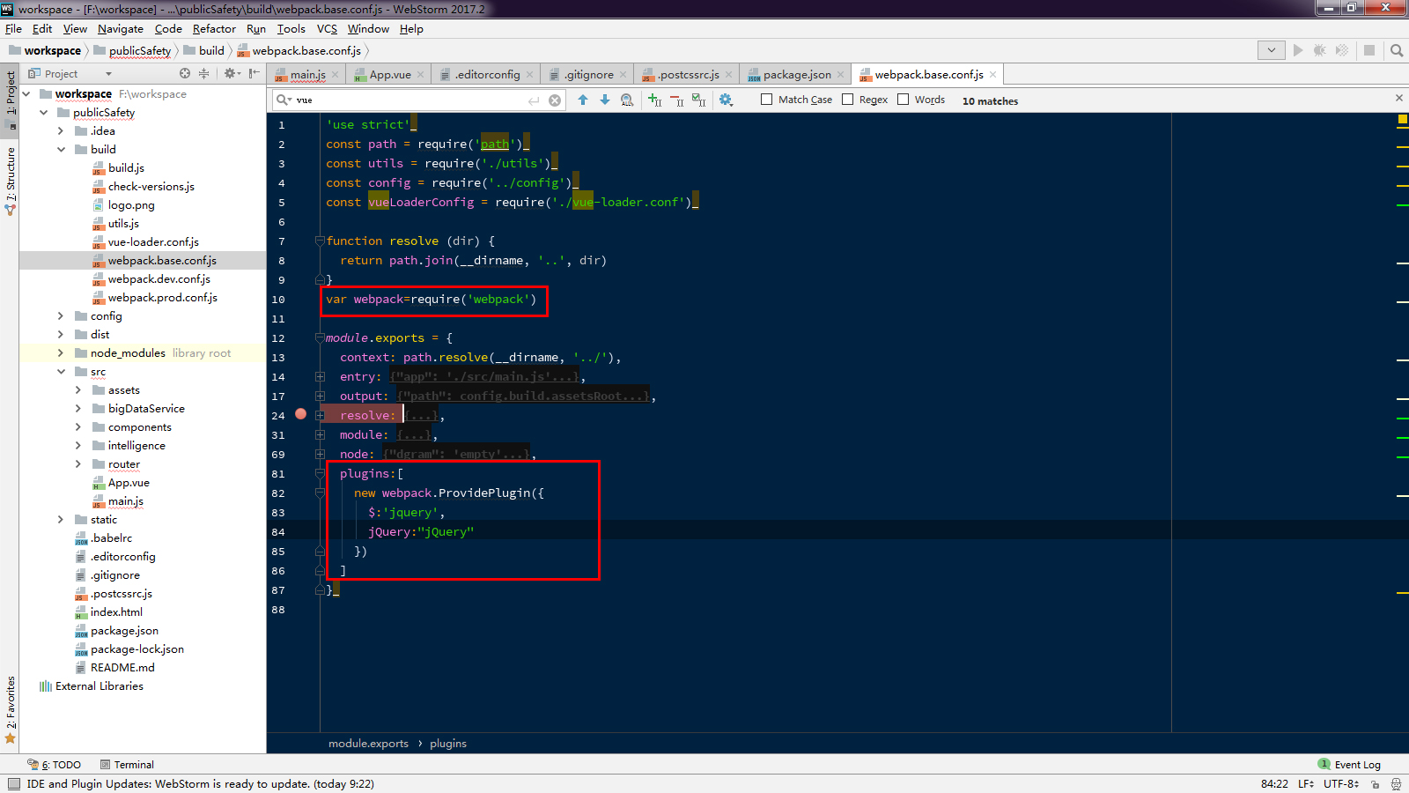Open the Project view type dropdown
This screenshot has width=1409, height=793.
(x=109, y=74)
